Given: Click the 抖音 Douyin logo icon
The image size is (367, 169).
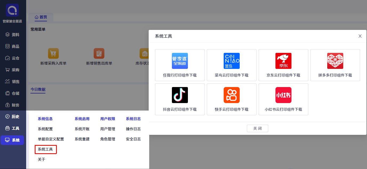Looking at the screenshot, I should click(x=180, y=95).
